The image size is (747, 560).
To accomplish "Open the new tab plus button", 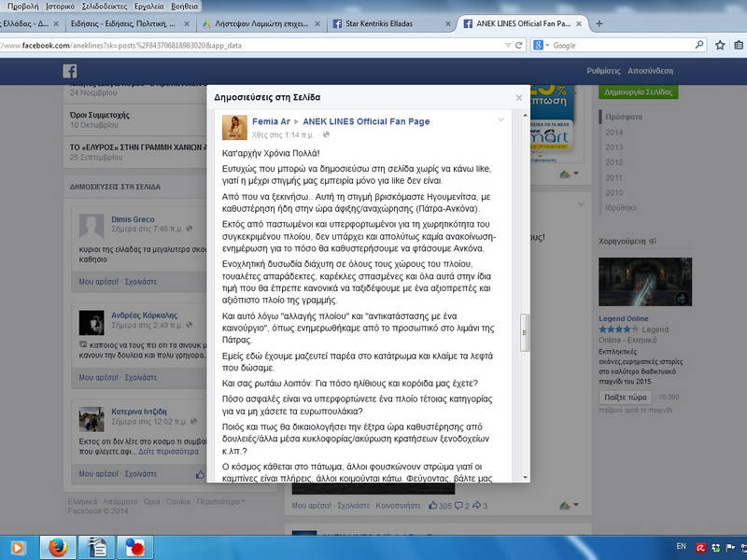I will (x=599, y=23).
